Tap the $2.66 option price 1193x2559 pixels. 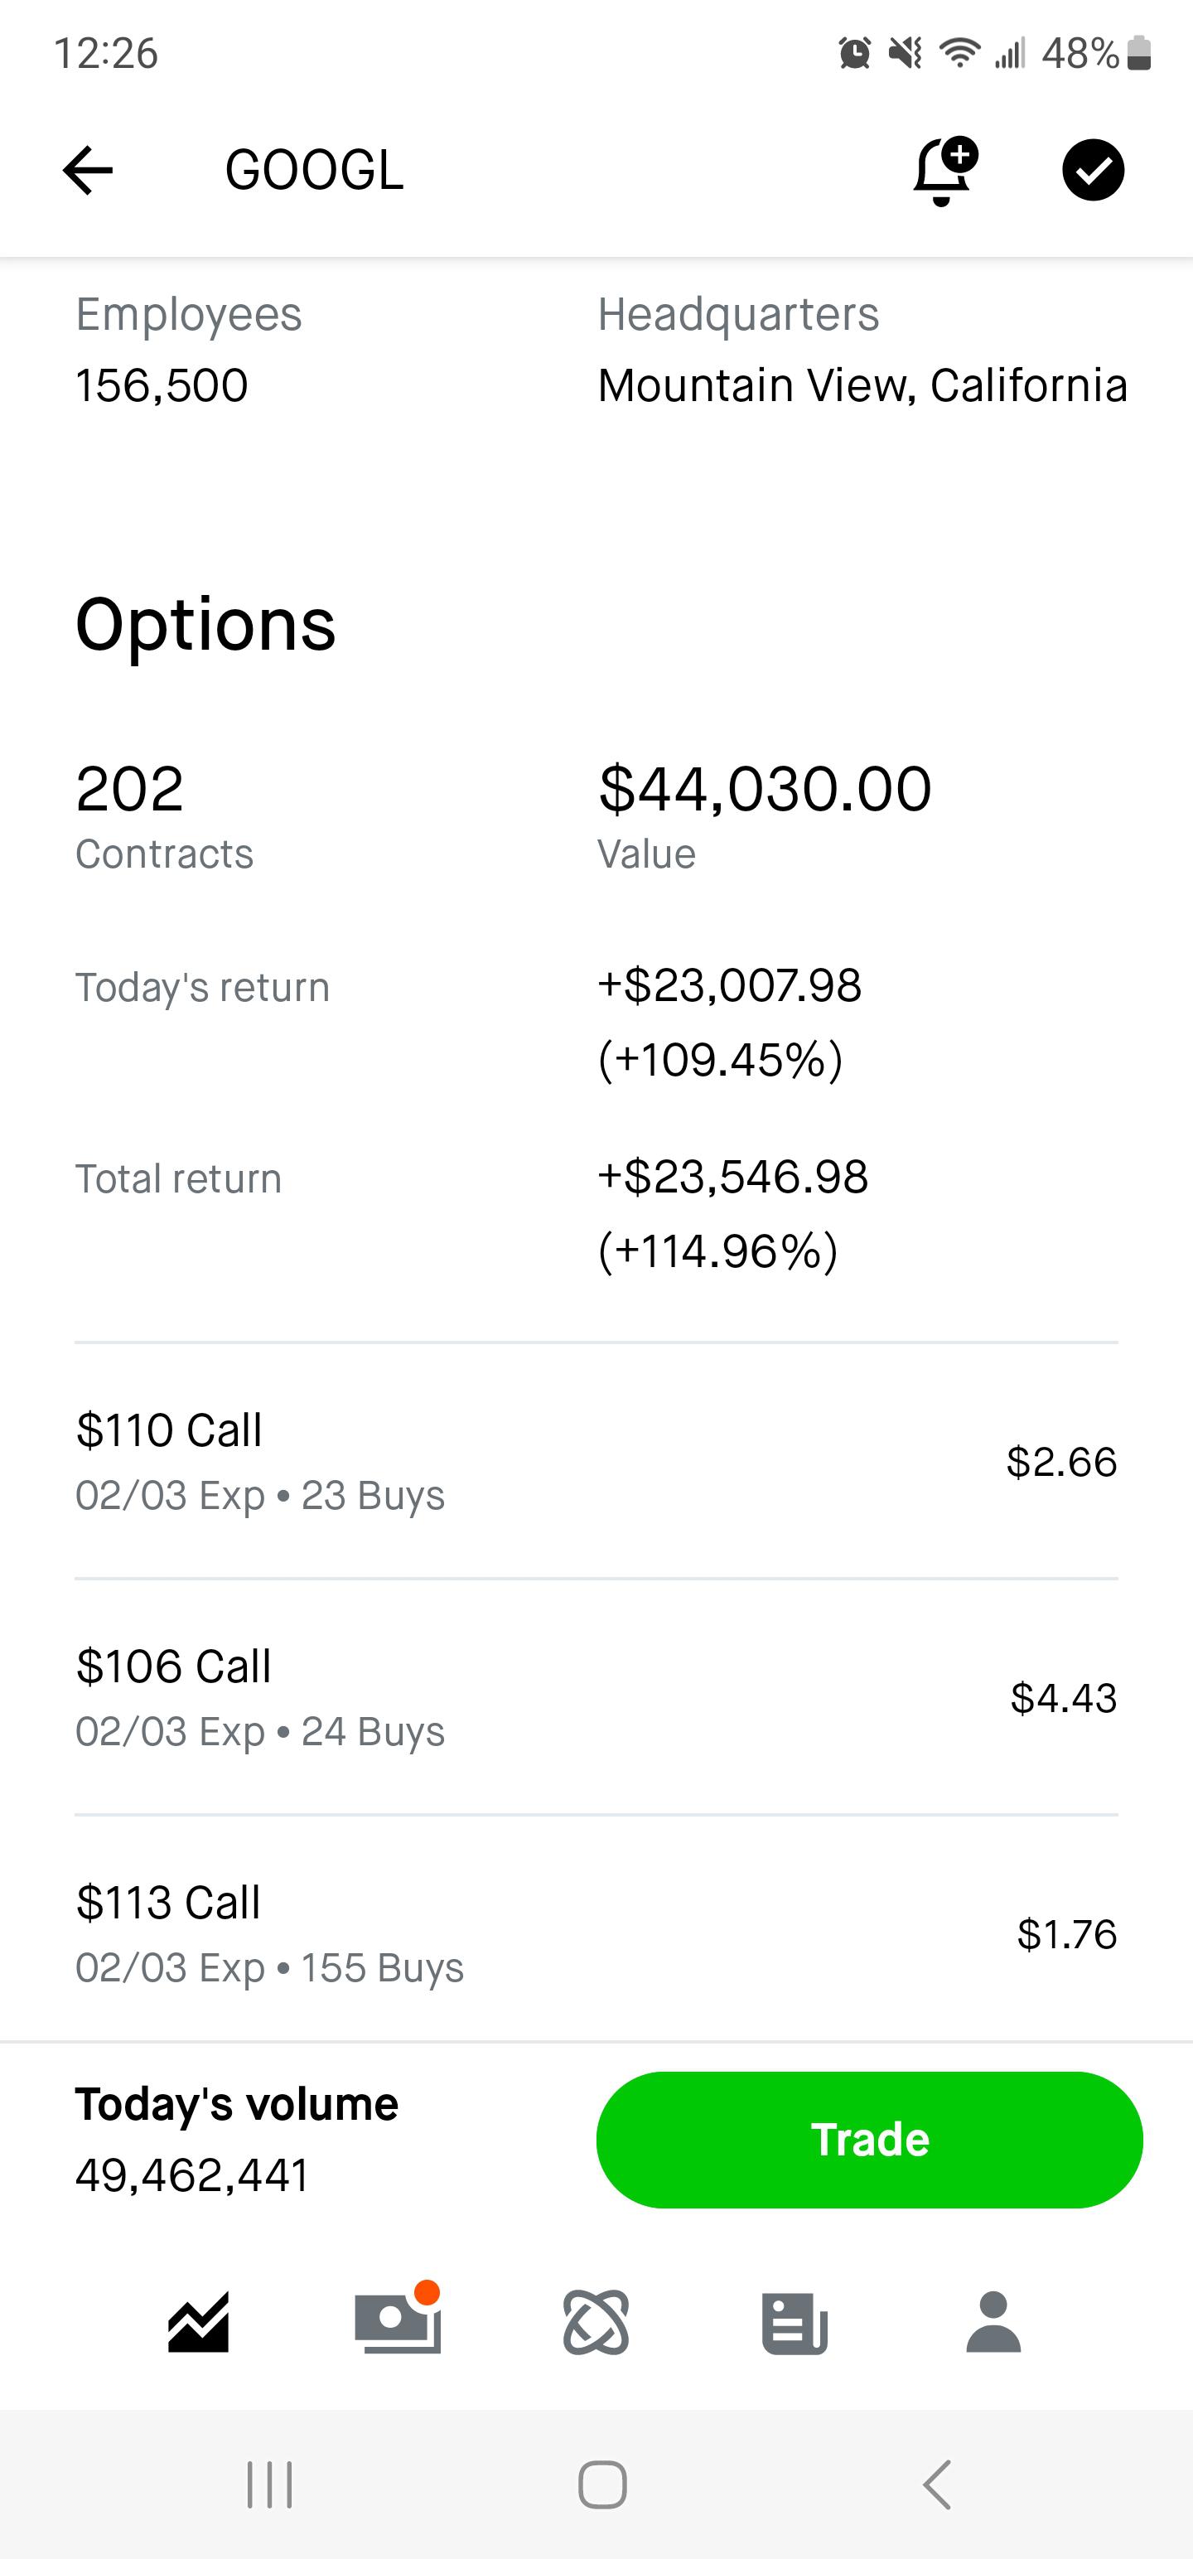pos(1061,1463)
